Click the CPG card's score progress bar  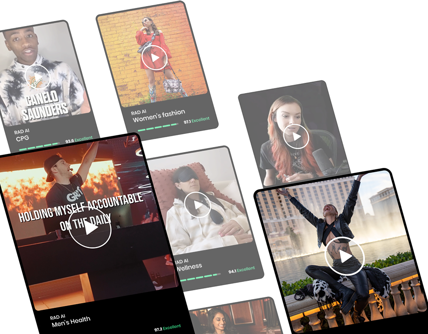pyautogui.click(x=39, y=147)
